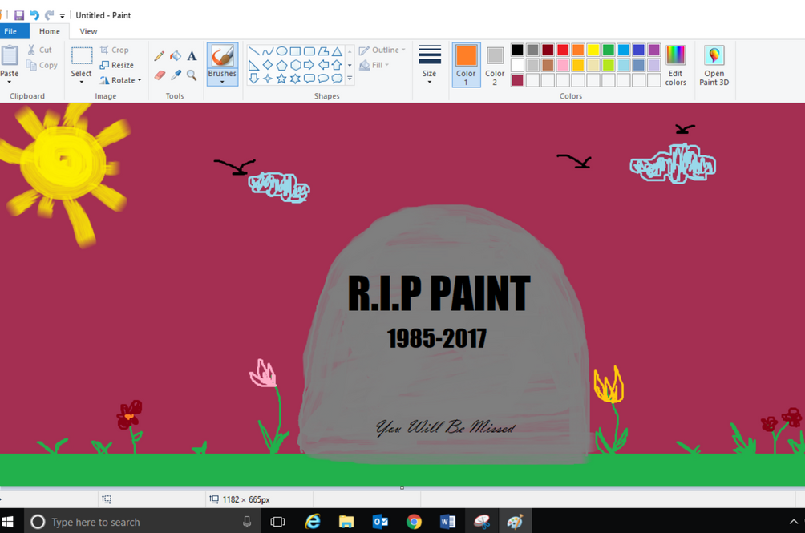Click the Cut button
The height and width of the screenshot is (533, 805).
[x=39, y=50]
